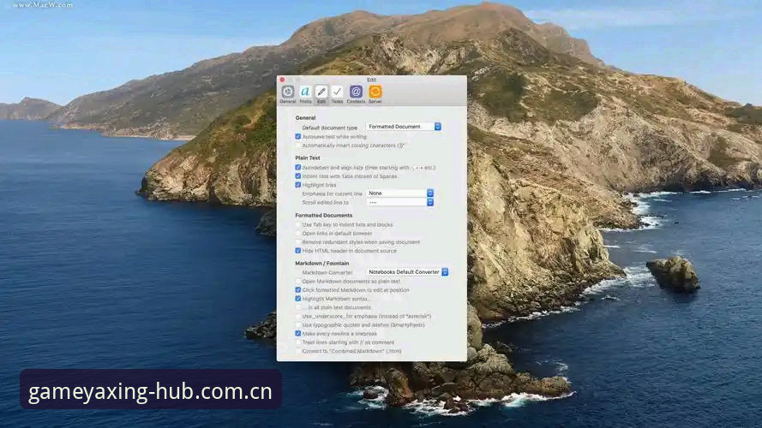Open the Default document type dropdown
This screenshot has width=762, height=428.
pos(404,127)
